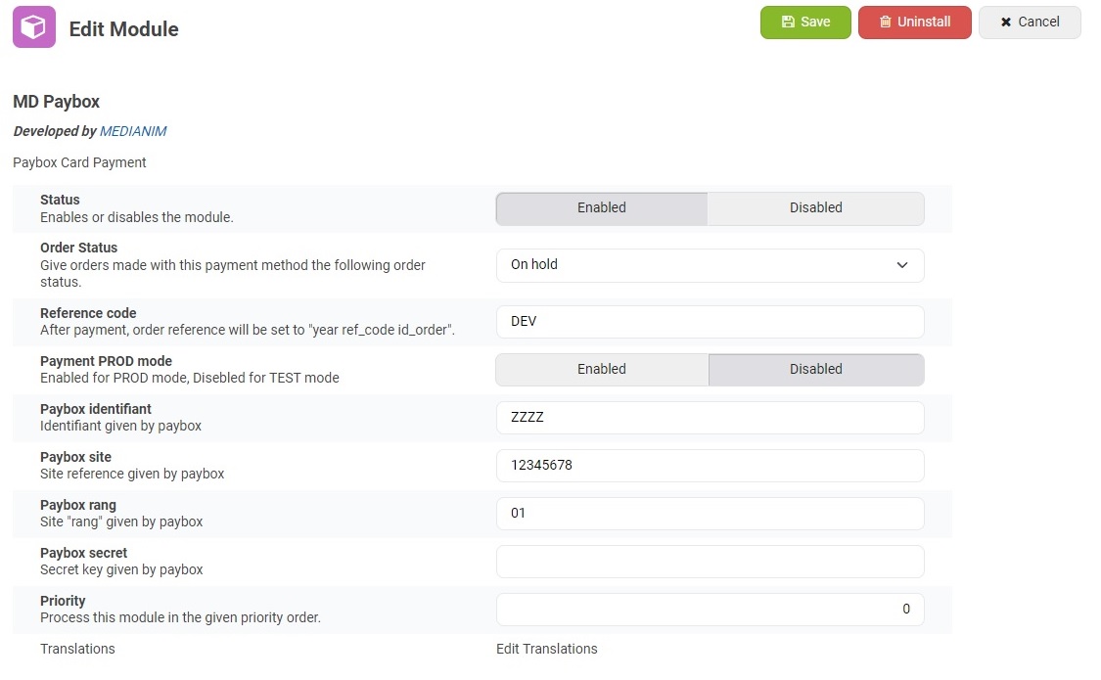Set Status to Enabled
1101x680 pixels.
(x=602, y=208)
